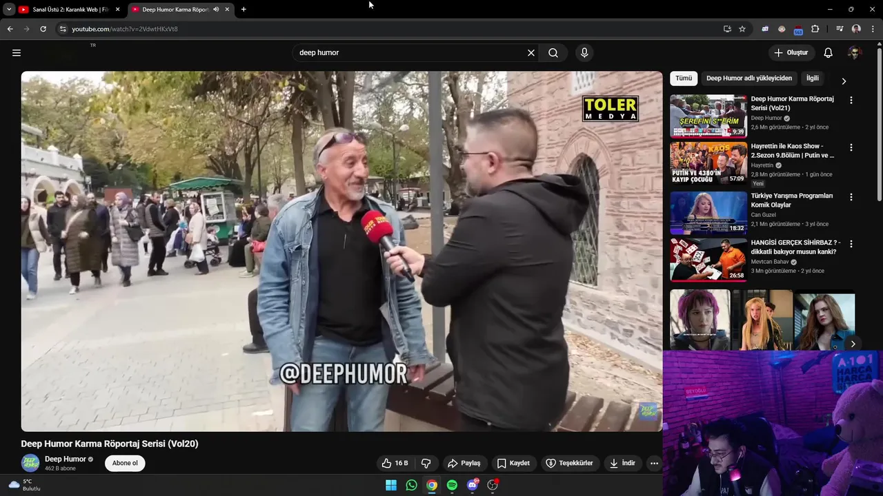Open the Hayrettin Kaos Show thumbnail

click(708, 163)
